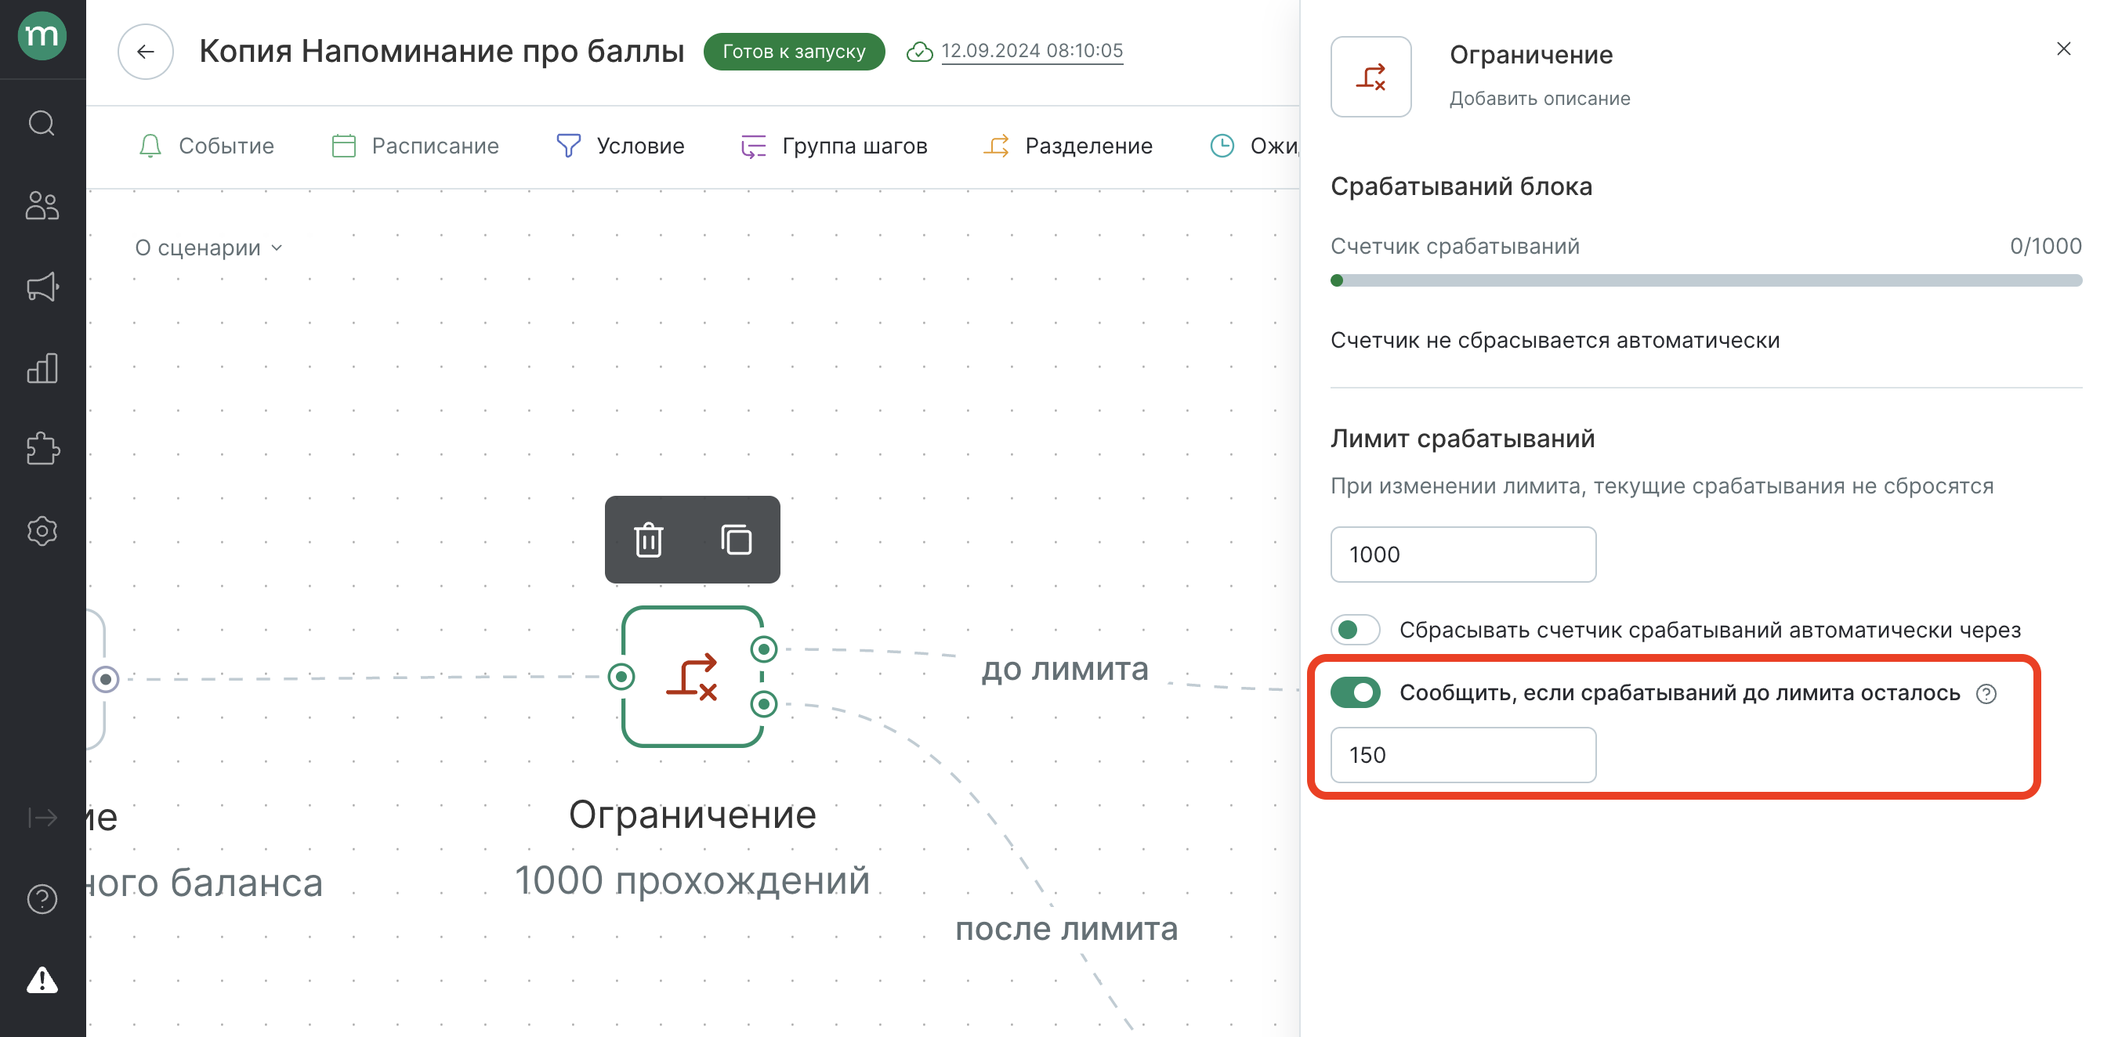Screen dimensions: 2111x1037
Task: Click the после лимита branch label
Action: (1066, 929)
